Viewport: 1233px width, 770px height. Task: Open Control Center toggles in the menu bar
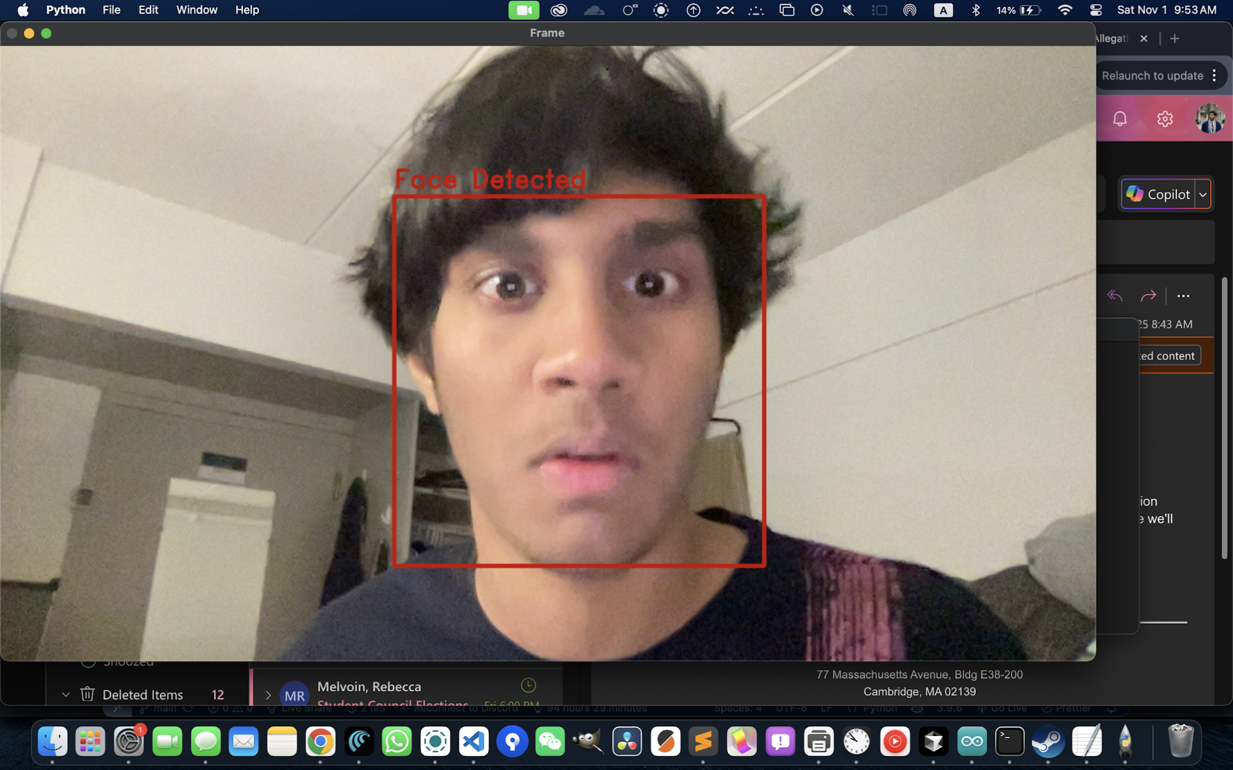(x=1096, y=10)
